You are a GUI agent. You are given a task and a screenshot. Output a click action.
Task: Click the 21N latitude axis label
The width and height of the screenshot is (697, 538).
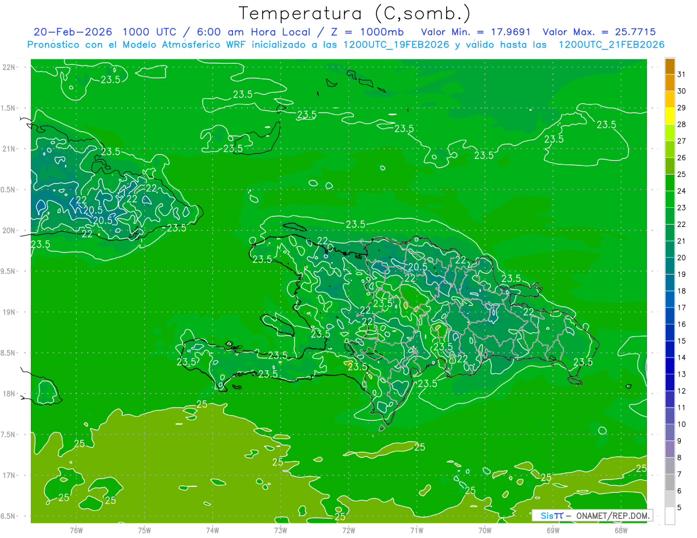pyautogui.click(x=10, y=149)
